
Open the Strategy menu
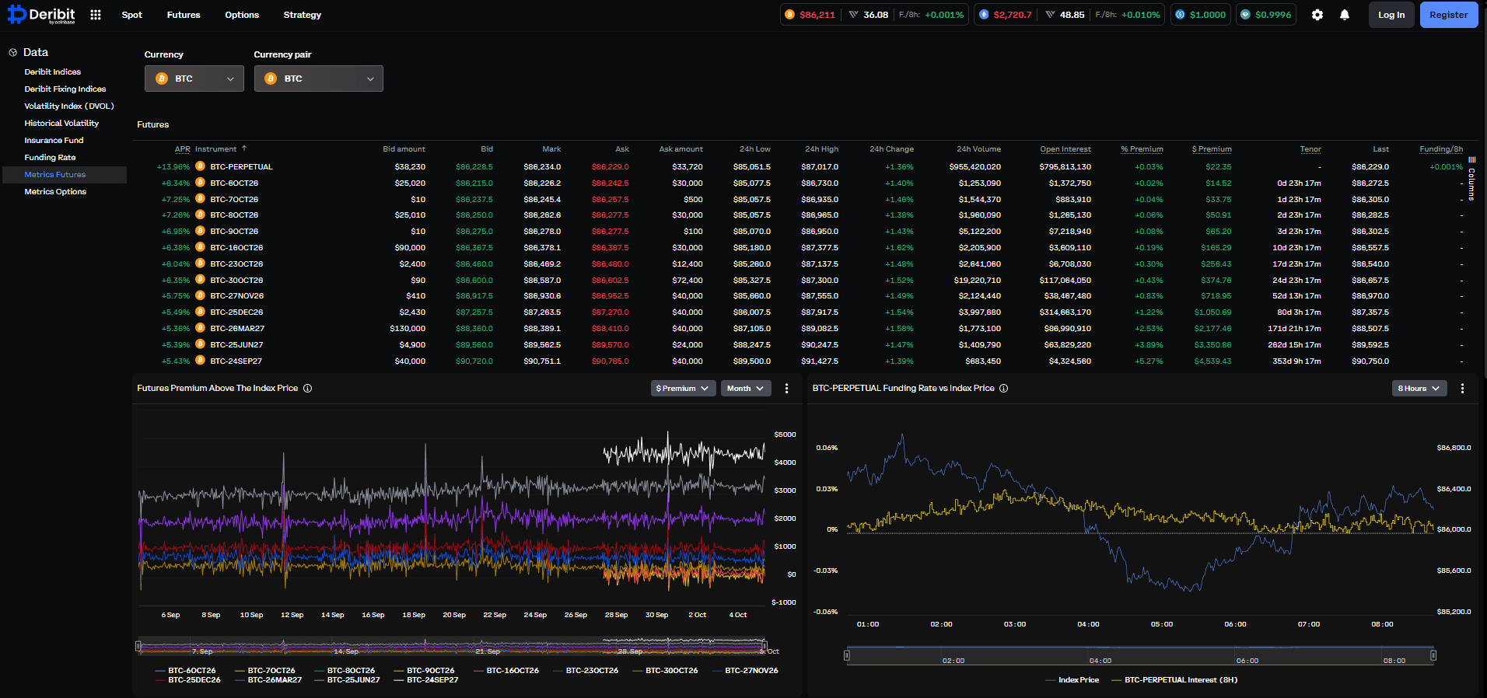coord(303,15)
